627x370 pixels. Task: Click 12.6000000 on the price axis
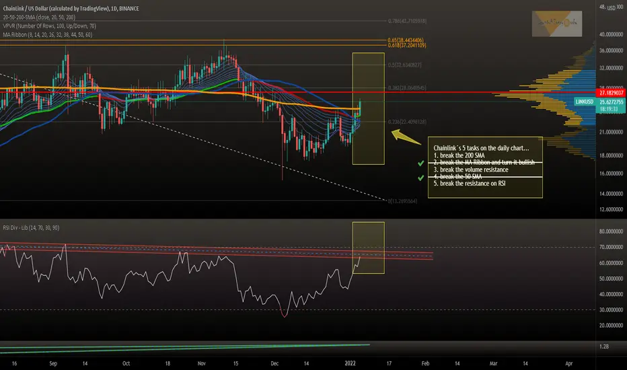coord(611,210)
